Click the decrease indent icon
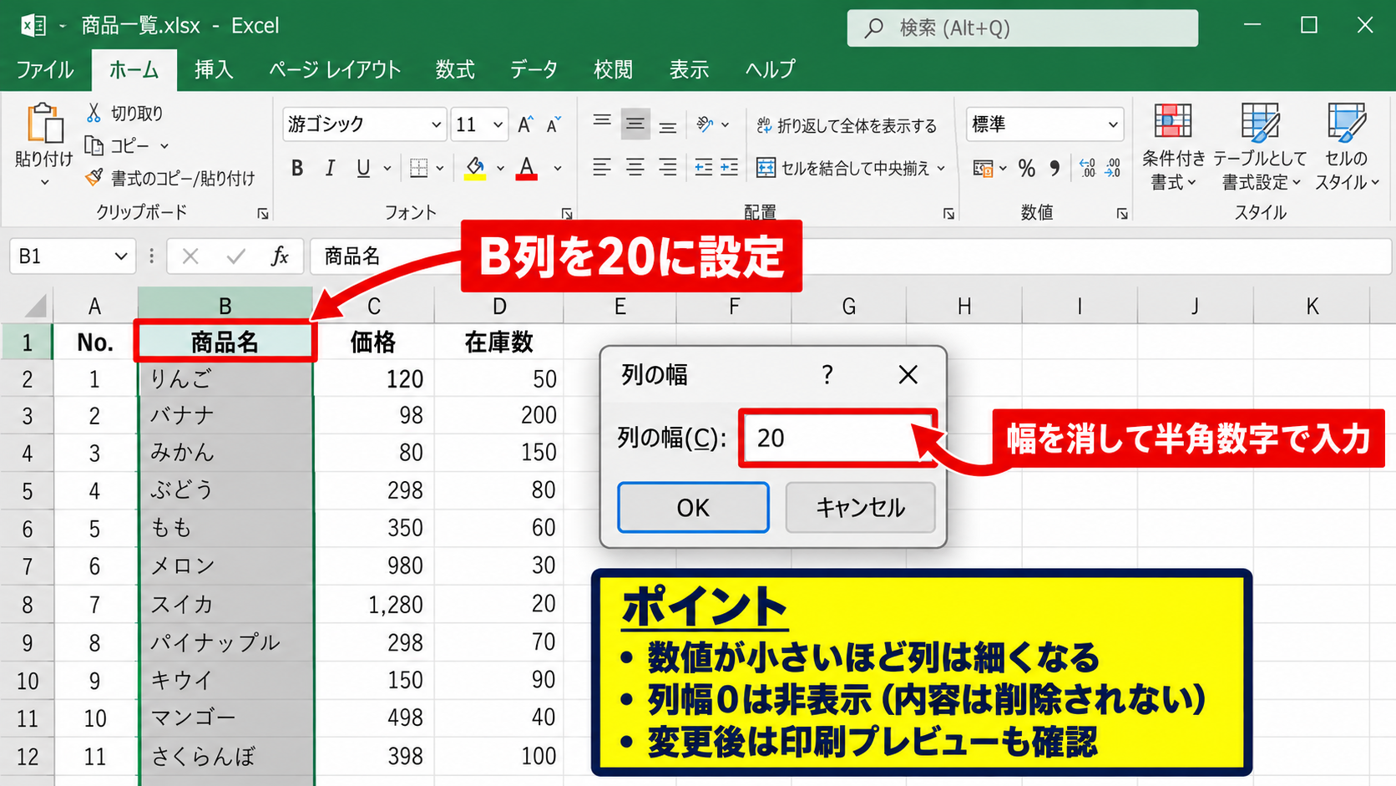 (704, 168)
